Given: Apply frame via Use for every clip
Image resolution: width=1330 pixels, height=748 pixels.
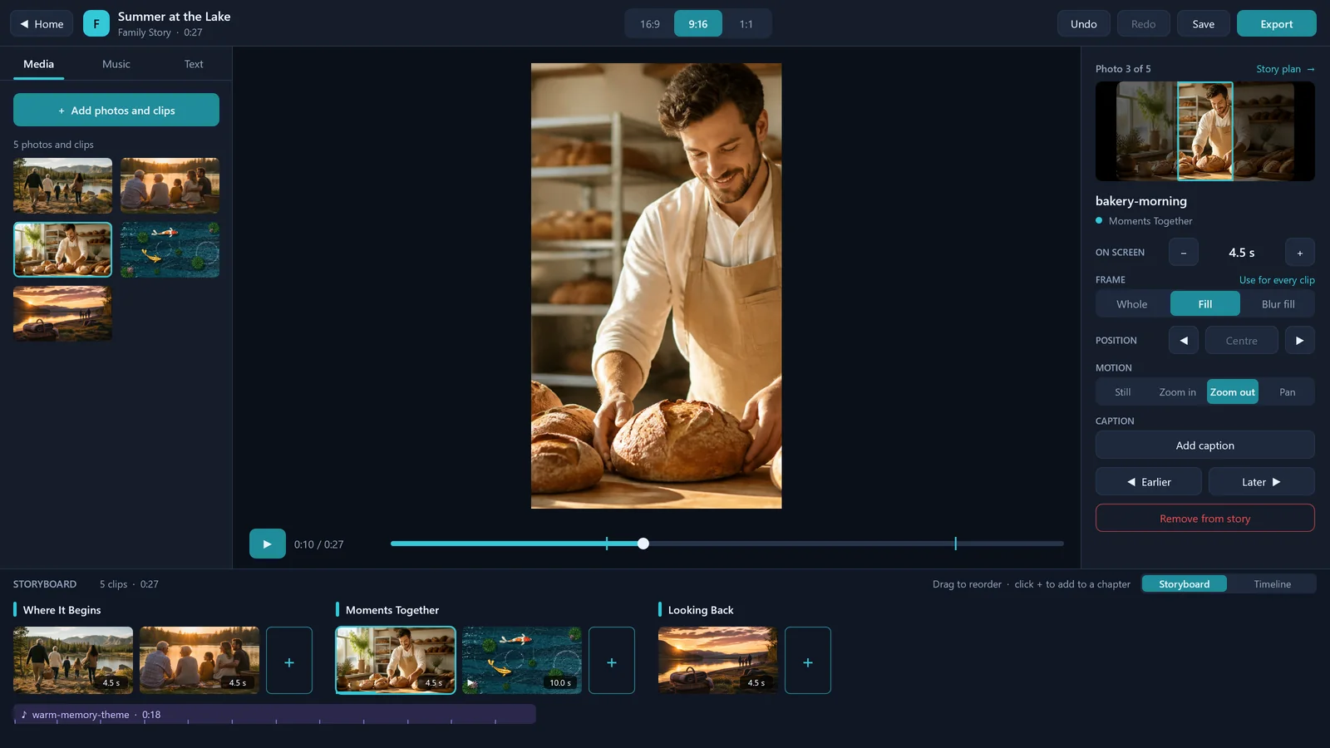Looking at the screenshot, I should coord(1277,280).
